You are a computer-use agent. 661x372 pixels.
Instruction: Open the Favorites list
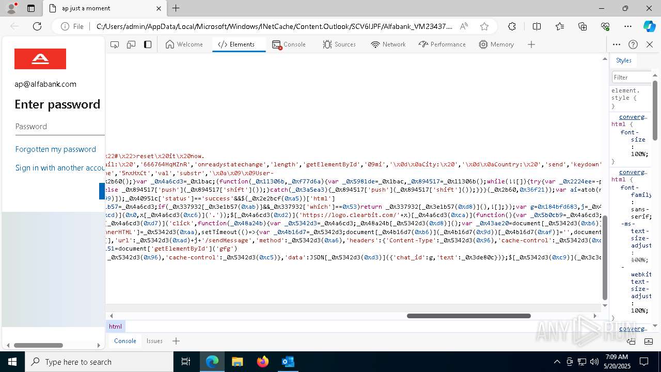(560, 26)
